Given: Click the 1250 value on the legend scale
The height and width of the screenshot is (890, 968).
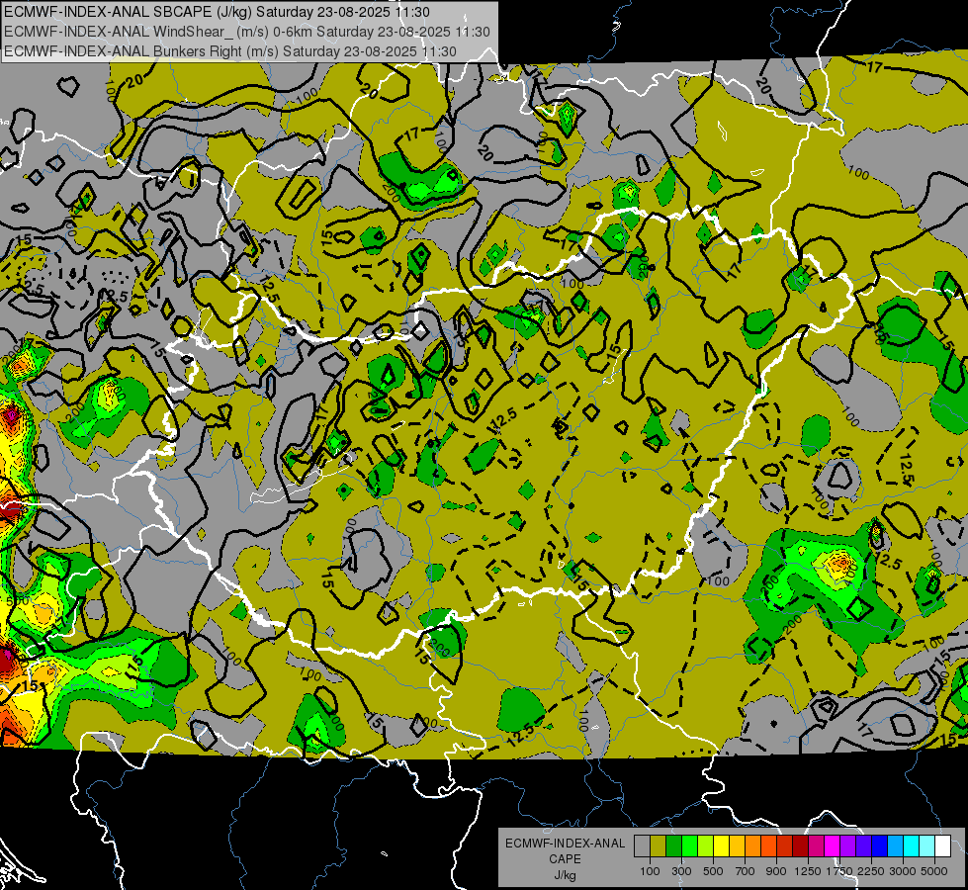Looking at the screenshot, I should tap(808, 871).
